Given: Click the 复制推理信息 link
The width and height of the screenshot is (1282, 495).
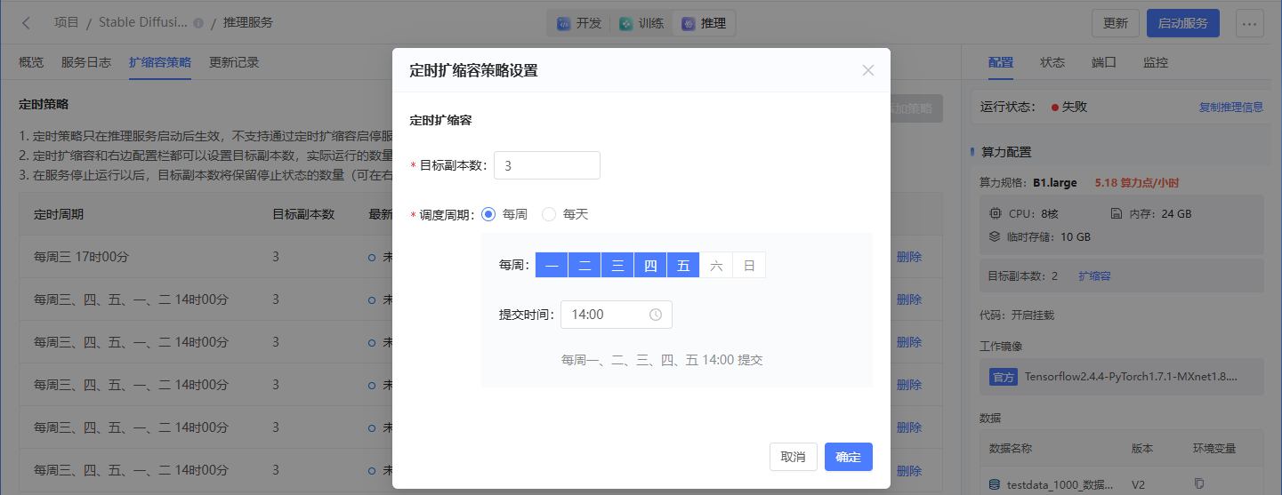Looking at the screenshot, I should coord(1230,107).
